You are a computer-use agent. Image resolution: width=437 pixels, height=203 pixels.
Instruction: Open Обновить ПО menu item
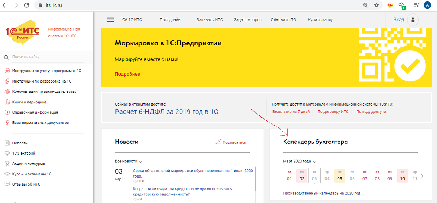point(283,20)
